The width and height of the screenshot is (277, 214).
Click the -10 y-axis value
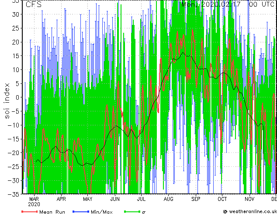tap(14, 125)
